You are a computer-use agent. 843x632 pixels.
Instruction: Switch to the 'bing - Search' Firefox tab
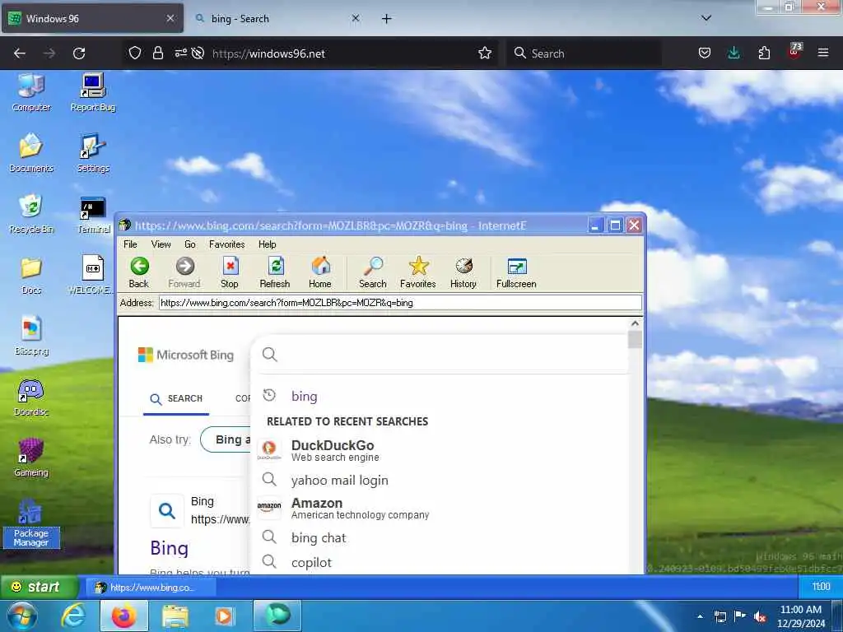(277, 19)
